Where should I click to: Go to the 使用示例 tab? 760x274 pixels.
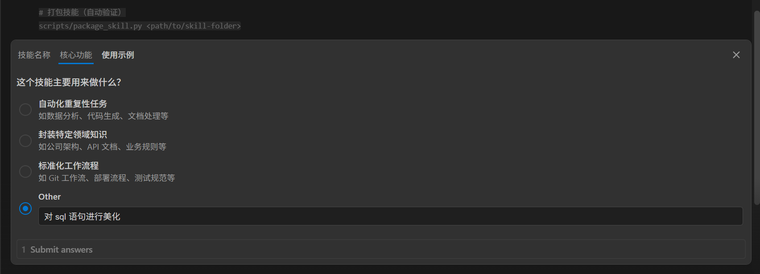click(x=118, y=55)
